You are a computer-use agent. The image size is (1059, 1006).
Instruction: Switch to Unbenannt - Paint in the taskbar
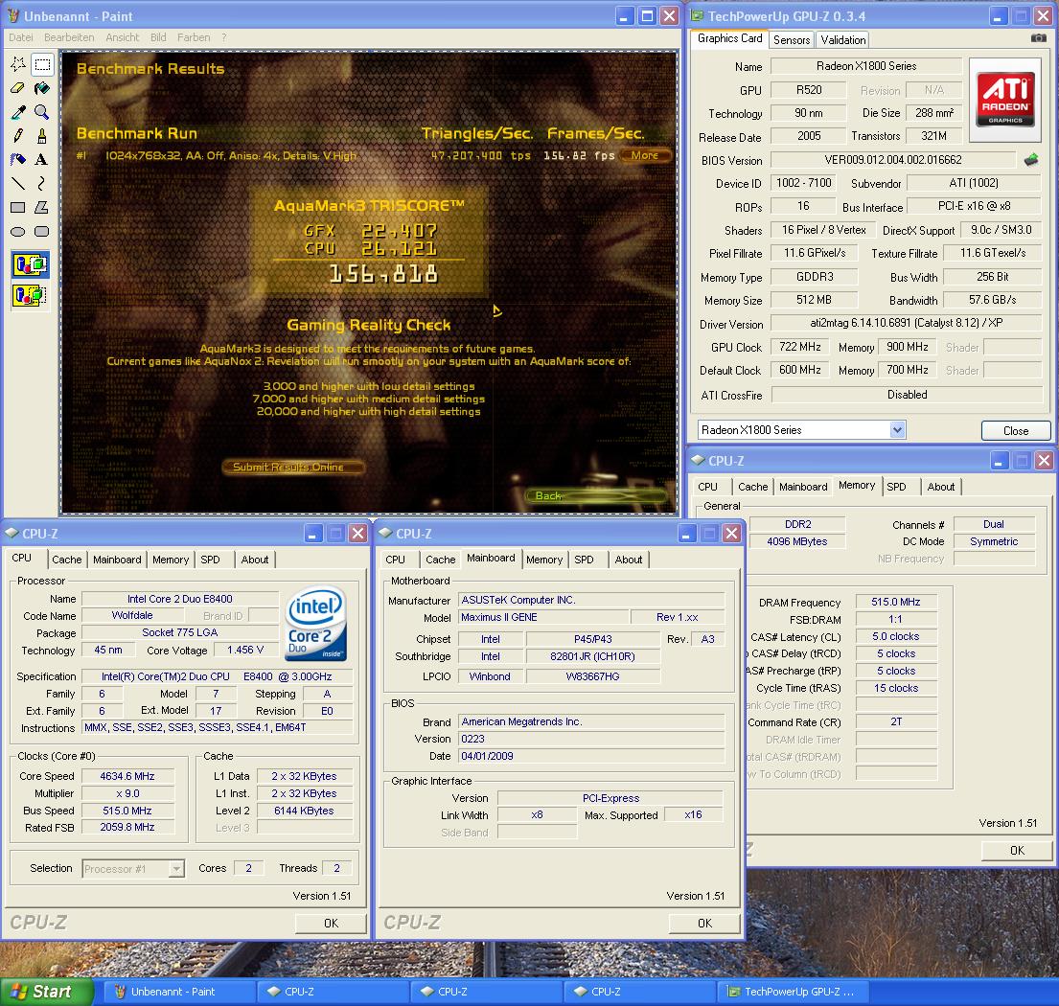(179, 992)
